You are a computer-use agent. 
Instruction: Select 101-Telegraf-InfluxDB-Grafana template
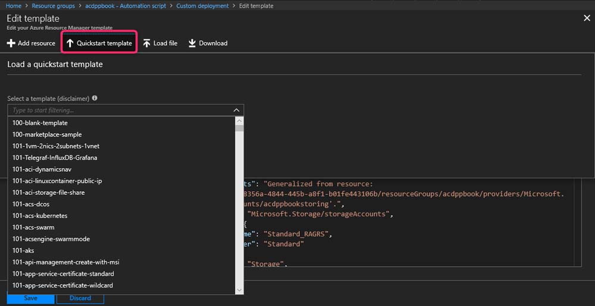pyautogui.click(x=55, y=157)
